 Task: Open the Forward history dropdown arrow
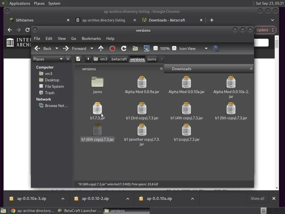(x=92, y=48)
